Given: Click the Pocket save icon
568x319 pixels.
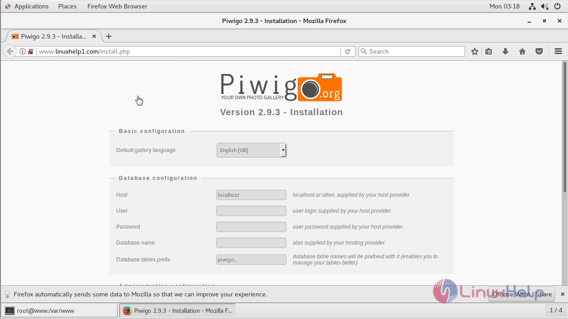Looking at the screenshot, I should pyautogui.click(x=539, y=51).
